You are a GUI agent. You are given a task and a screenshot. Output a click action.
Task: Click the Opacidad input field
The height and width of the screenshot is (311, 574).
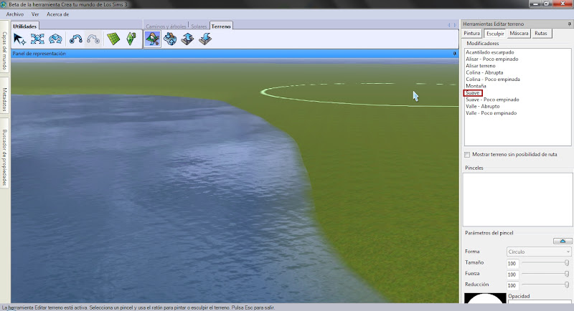pos(540,302)
